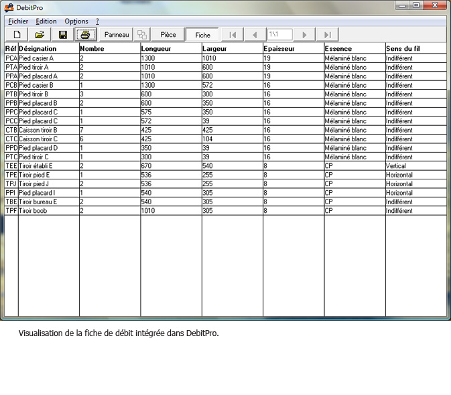Click the page number field showing 1\1

tap(280, 34)
